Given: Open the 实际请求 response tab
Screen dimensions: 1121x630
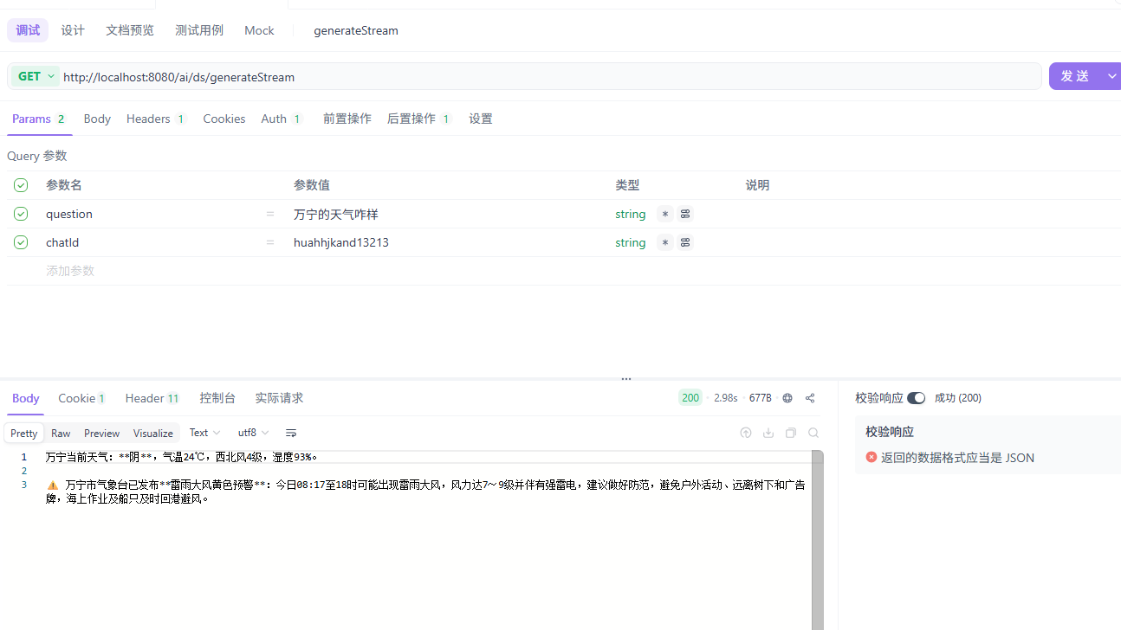Looking at the screenshot, I should point(279,398).
